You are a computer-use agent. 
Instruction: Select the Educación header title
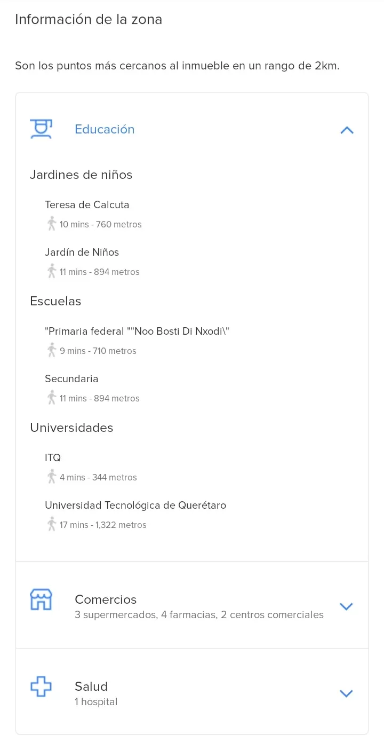105,129
